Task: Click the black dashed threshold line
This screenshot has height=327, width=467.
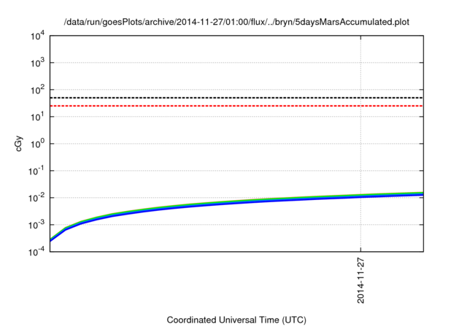Action: (236, 98)
